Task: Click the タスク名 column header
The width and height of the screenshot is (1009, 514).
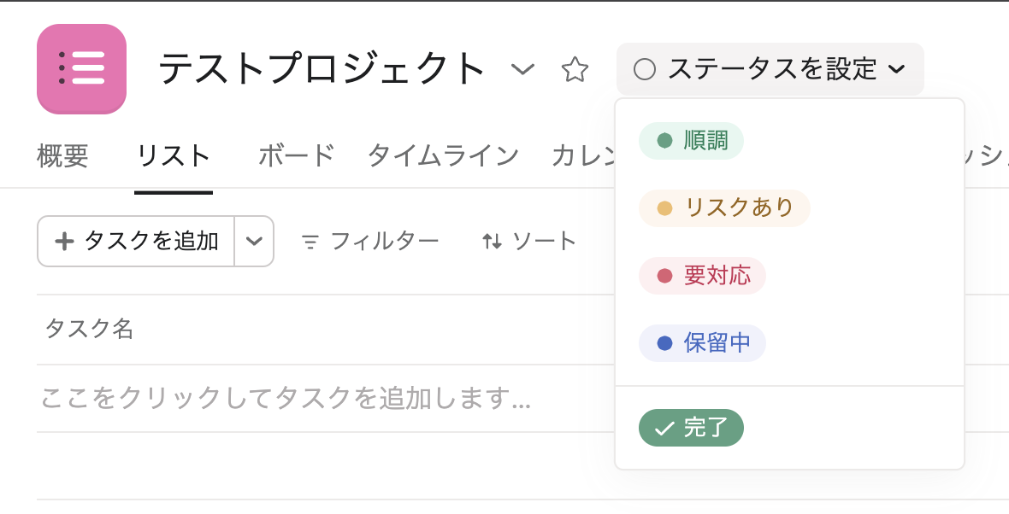Action: [x=89, y=329]
